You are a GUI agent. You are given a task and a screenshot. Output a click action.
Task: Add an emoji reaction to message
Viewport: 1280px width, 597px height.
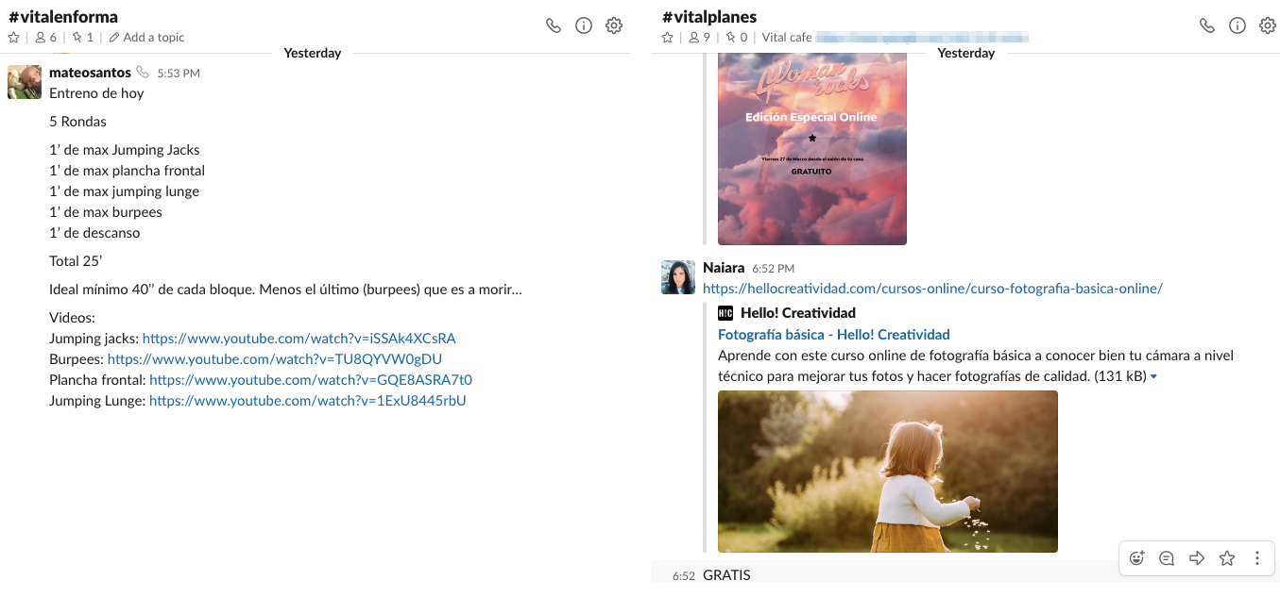(1137, 558)
